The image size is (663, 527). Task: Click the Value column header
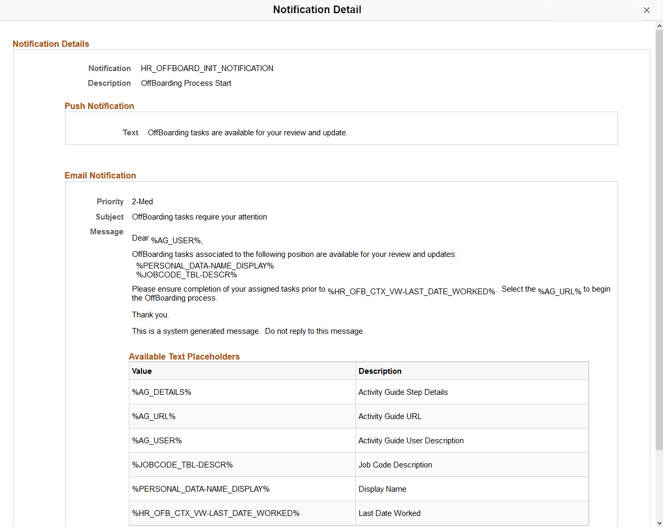pos(141,371)
